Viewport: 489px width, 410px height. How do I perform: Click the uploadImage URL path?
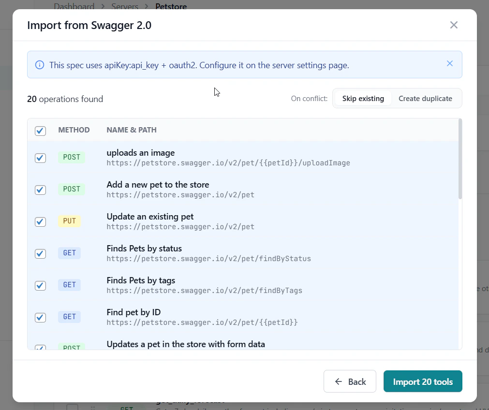[x=228, y=163]
